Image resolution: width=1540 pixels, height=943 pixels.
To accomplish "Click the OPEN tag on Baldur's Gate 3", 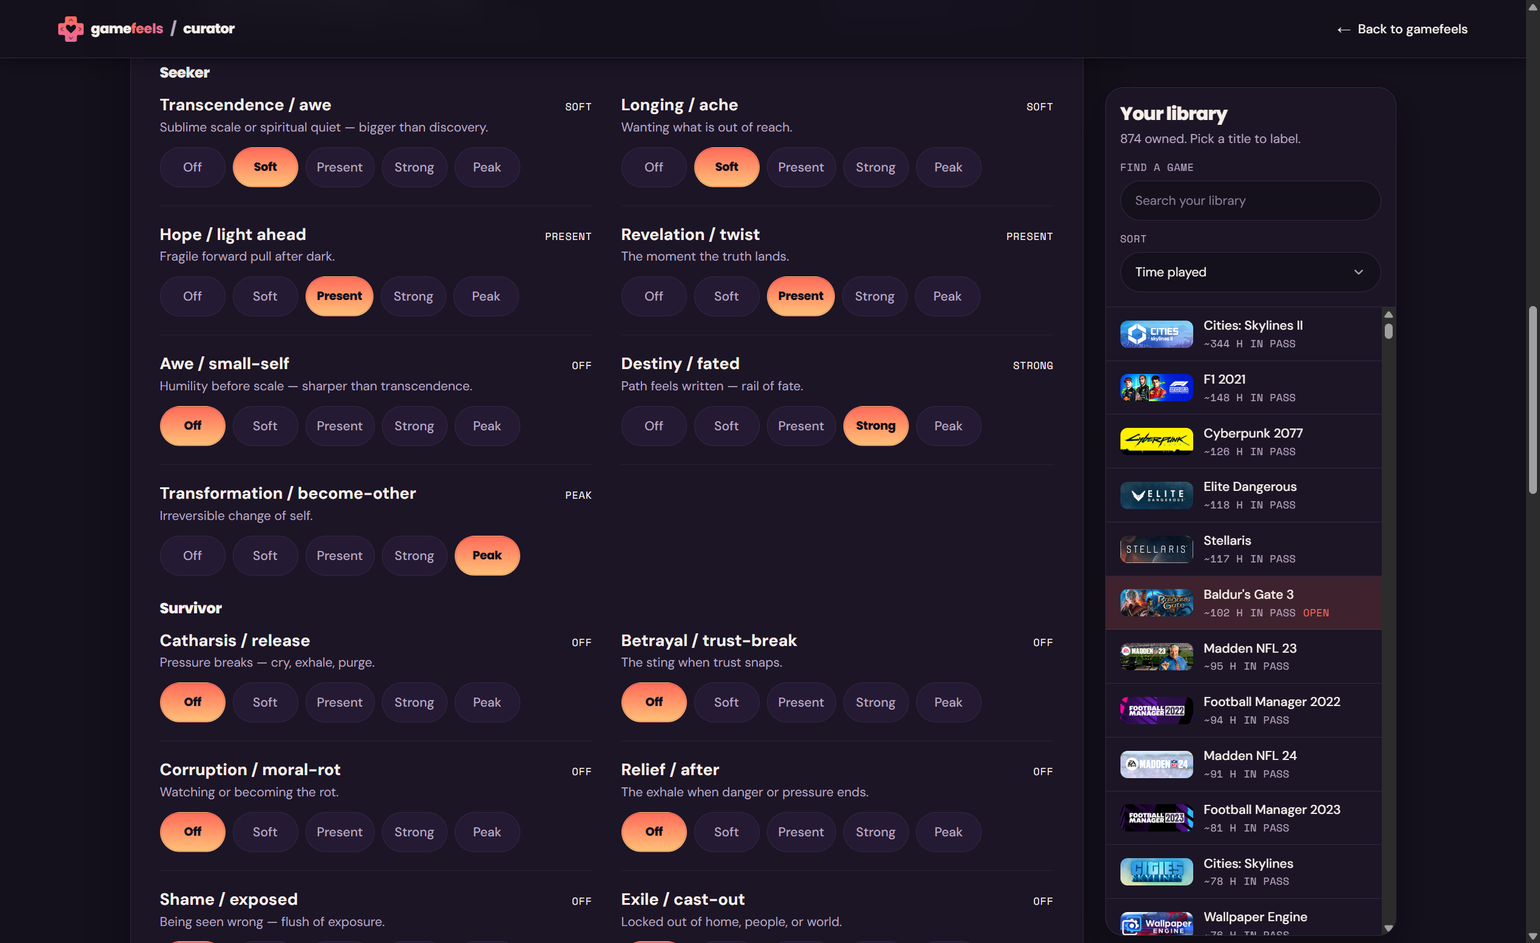I will 1316,613.
